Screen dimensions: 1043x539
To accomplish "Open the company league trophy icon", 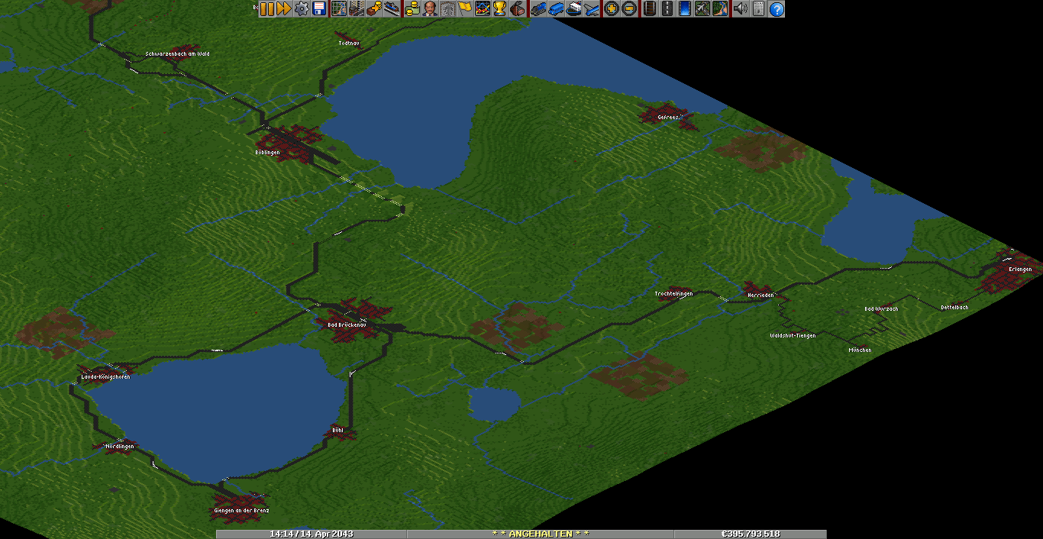I will coord(500,9).
